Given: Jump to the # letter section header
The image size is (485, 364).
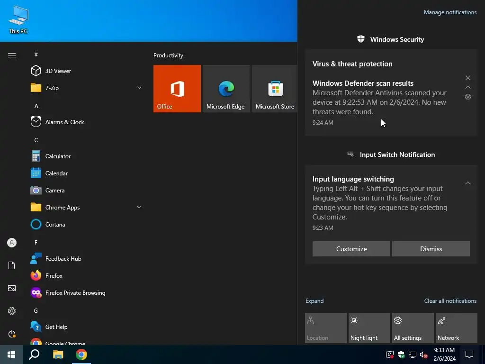Looking at the screenshot, I should pos(36,55).
